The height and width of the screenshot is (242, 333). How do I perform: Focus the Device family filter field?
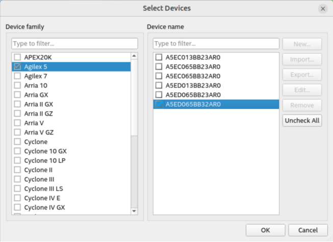pyautogui.click(x=74, y=43)
